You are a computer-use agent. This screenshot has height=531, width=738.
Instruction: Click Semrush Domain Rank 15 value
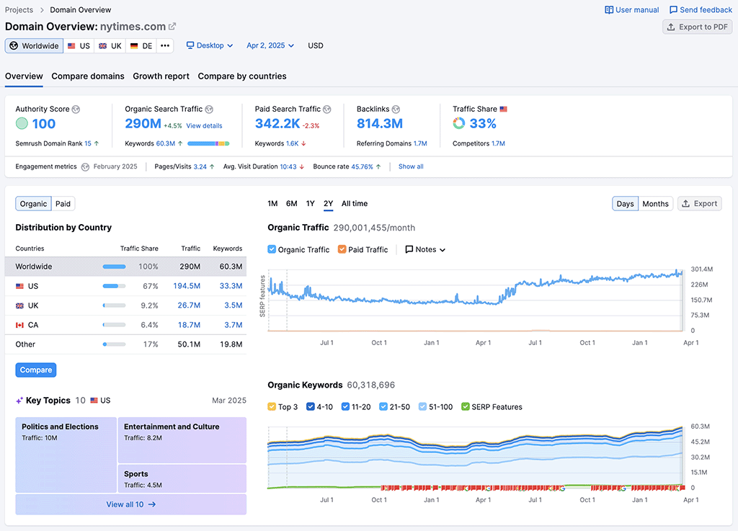point(88,143)
